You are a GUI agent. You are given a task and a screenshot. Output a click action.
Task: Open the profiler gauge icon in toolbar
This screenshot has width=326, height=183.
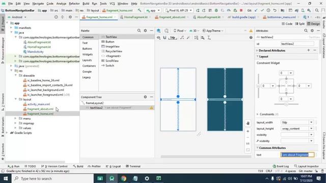229,10
